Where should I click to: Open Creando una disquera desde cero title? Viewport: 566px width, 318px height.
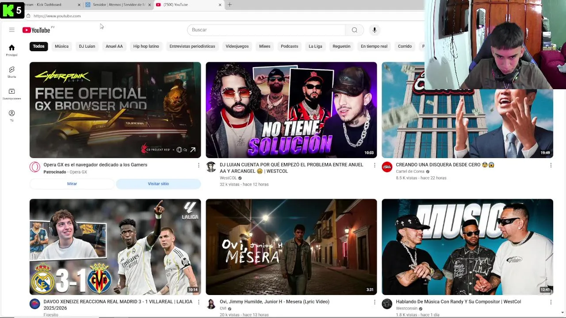(445, 165)
